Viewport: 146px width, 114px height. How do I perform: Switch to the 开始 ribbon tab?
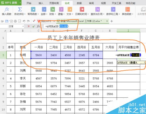click(x=29, y=3)
